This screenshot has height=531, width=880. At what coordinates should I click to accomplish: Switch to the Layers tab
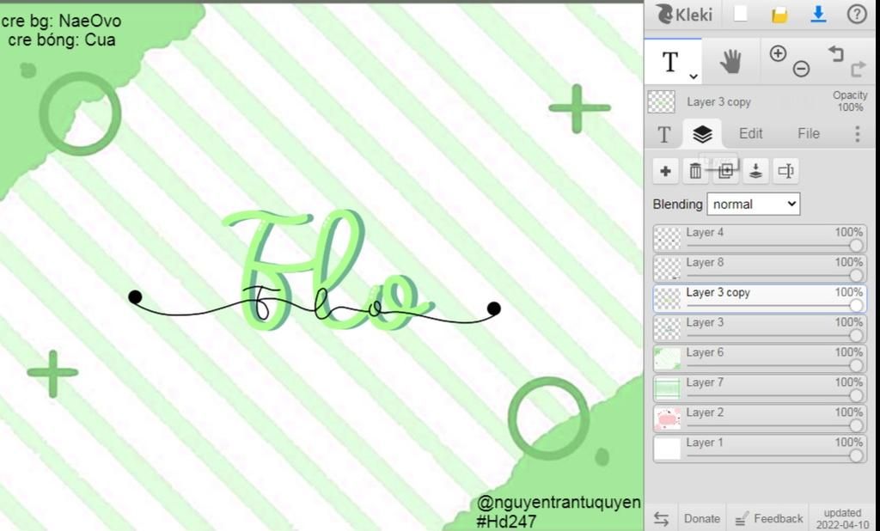[702, 134]
